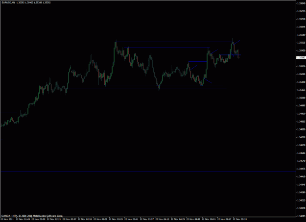Click the 22 Nov 05:33 time label
The image size is (306, 222).
click(240, 219)
